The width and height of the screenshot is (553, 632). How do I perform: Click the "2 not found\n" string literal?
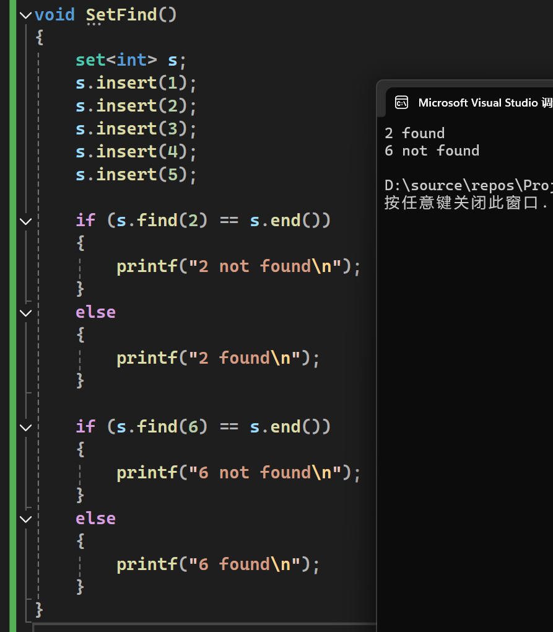tap(265, 266)
